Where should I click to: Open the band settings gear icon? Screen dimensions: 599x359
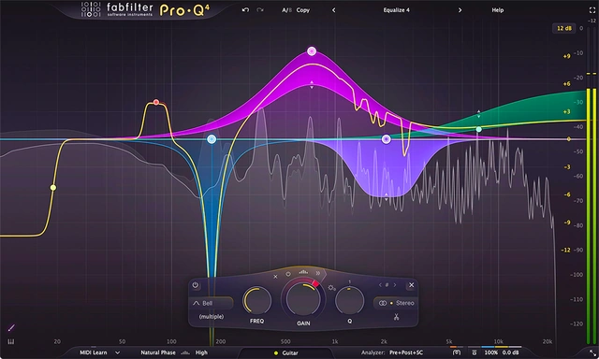pos(331,287)
